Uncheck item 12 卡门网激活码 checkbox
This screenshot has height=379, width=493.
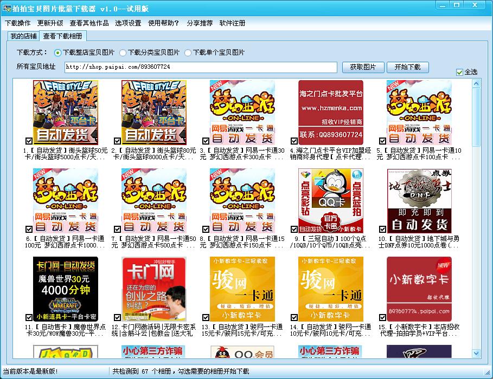pos(117,317)
